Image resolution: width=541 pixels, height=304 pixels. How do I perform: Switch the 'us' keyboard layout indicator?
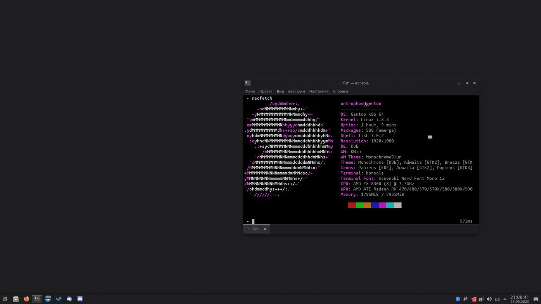click(x=497, y=299)
